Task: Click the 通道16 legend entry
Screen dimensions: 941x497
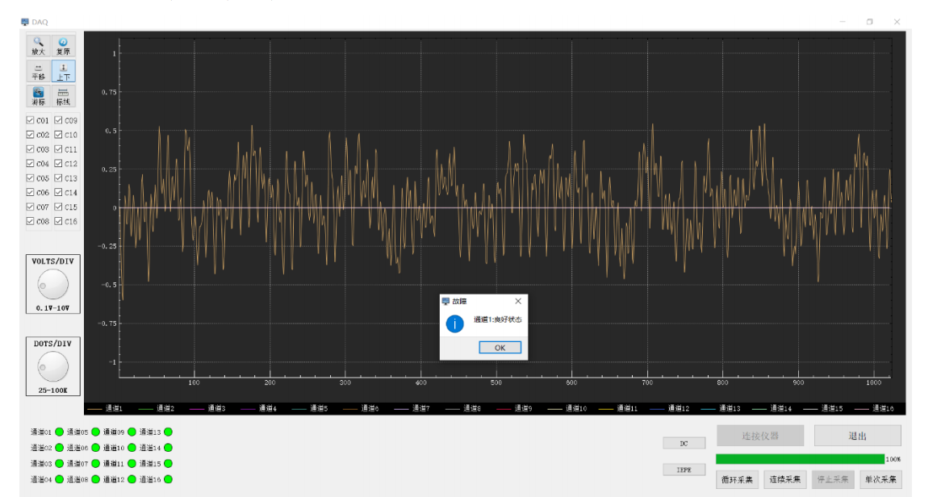Action: [x=874, y=408]
